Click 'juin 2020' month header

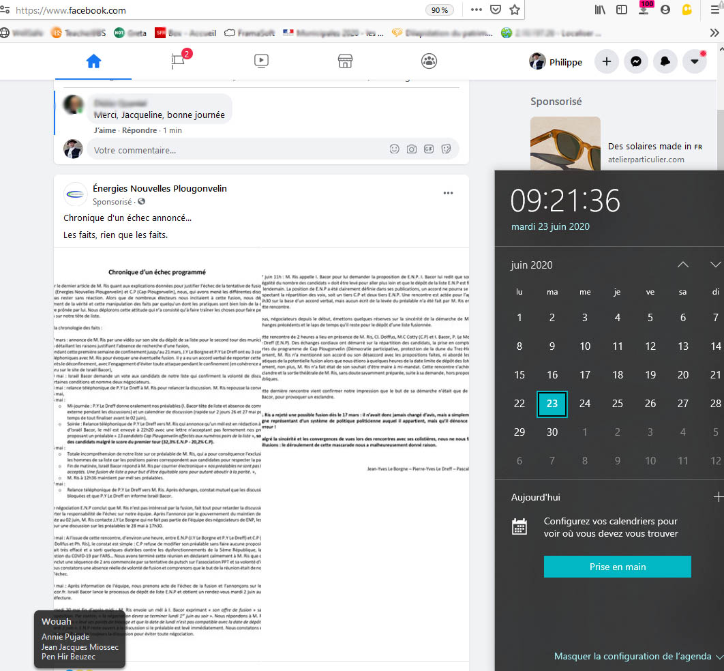(532, 265)
